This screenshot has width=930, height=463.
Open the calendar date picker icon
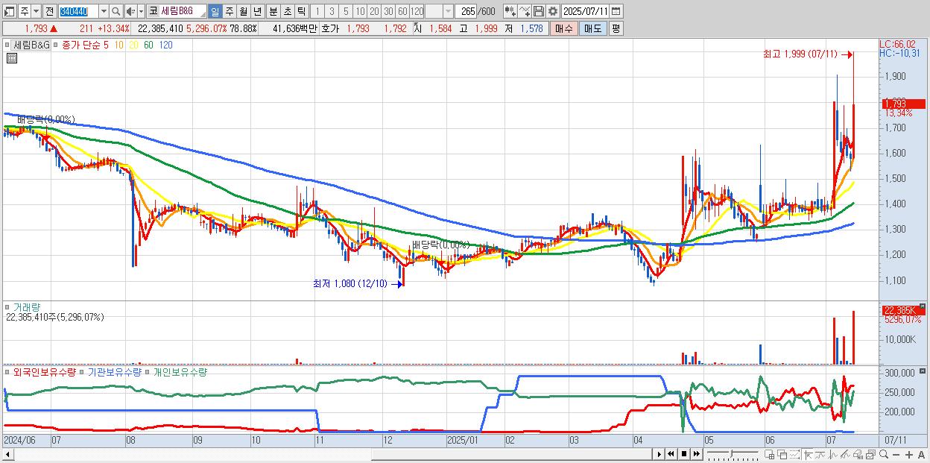click(617, 11)
